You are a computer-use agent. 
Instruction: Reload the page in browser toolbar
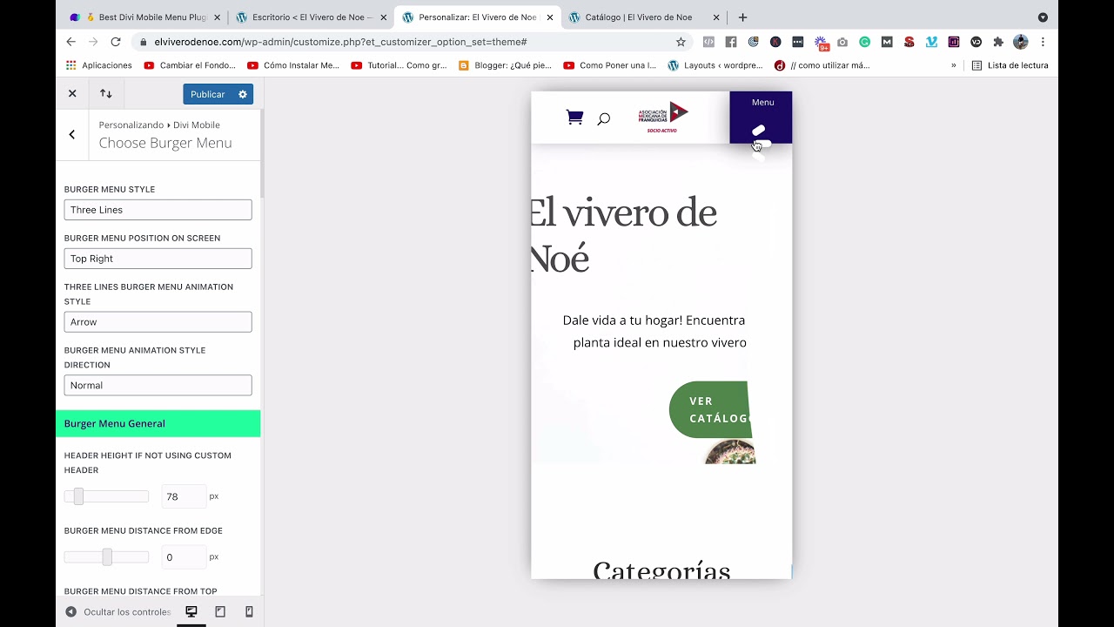tap(115, 42)
